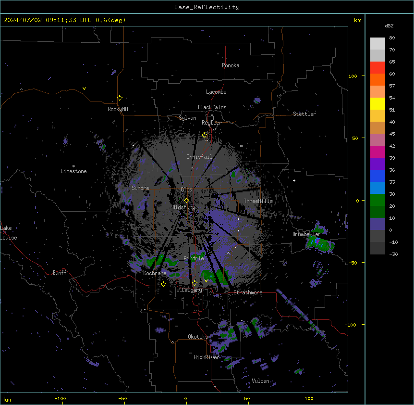Click the yellow diamond marker above Calgary label

195,283
